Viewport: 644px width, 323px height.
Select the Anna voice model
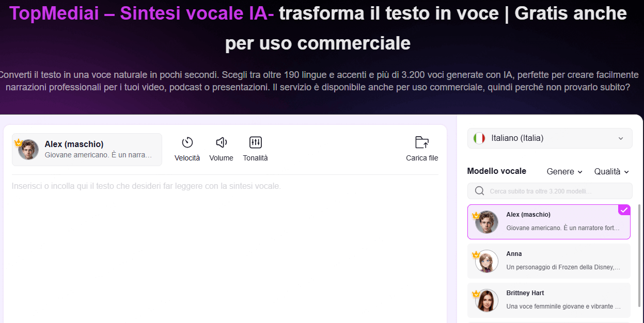[x=549, y=261]
